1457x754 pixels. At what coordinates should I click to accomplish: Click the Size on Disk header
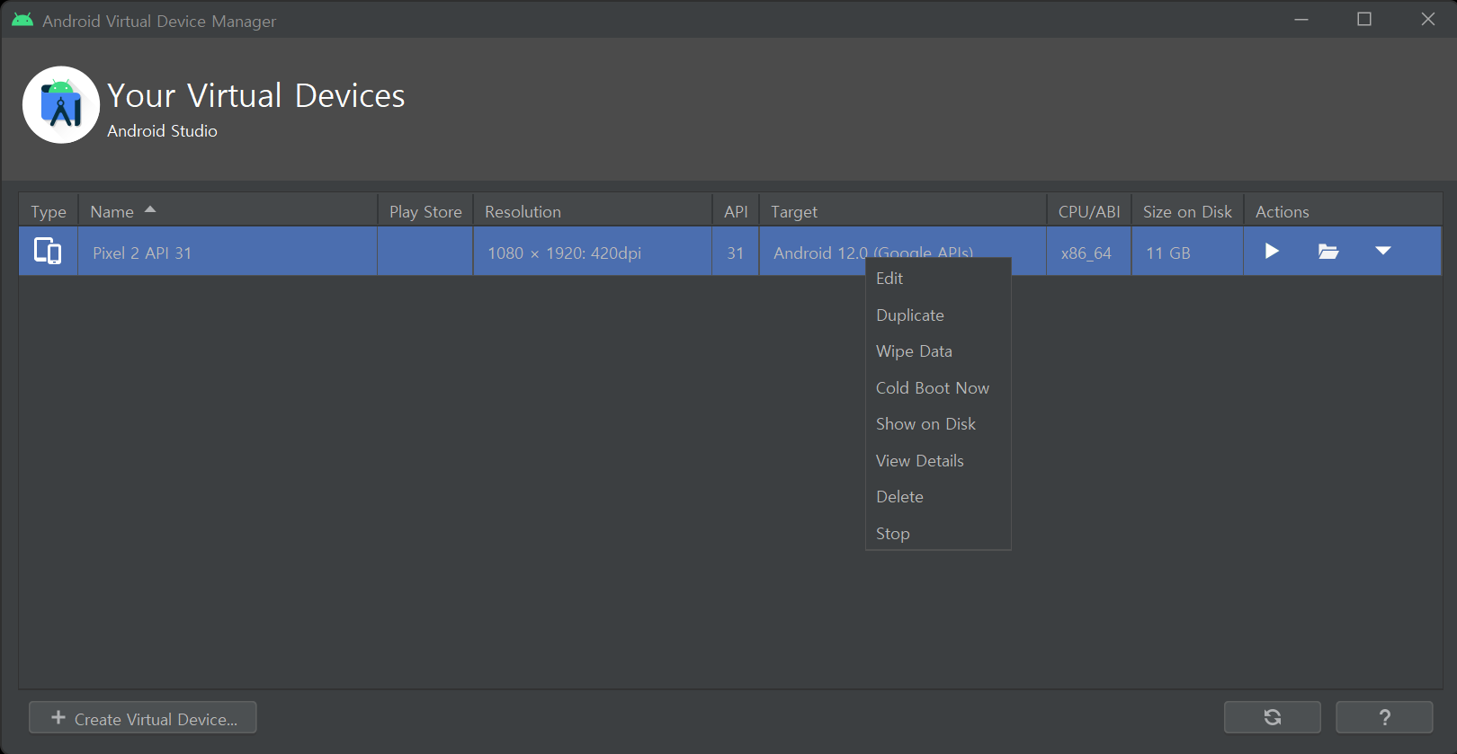pos(1187,211)
